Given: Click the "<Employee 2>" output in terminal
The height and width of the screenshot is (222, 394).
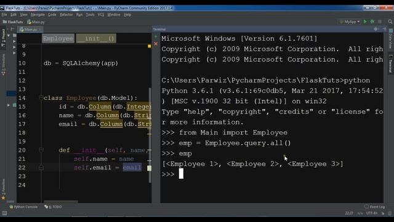Looking at the screenshot, I should click(253, 164).
